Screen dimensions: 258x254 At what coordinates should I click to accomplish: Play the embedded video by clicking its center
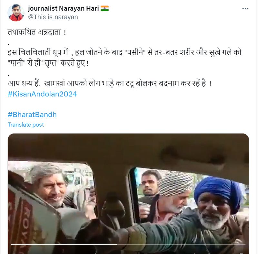(128, 194)
